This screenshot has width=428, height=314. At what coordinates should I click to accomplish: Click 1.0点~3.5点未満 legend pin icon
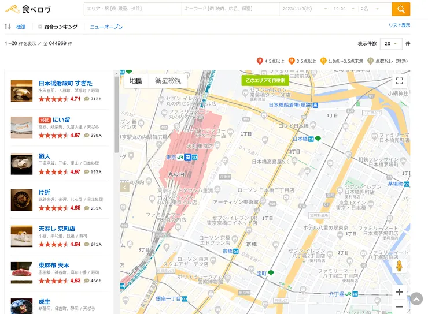pos(323,61)
